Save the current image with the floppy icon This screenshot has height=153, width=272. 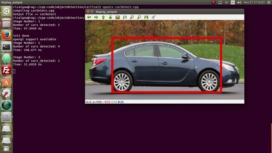coord(146,17)
